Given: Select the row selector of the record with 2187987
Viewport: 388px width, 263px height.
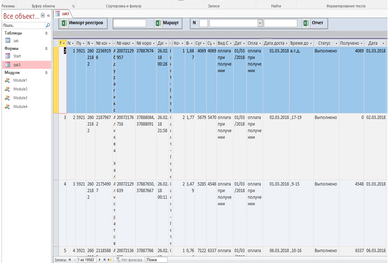Looking at the screenshot, I should 56,147.
